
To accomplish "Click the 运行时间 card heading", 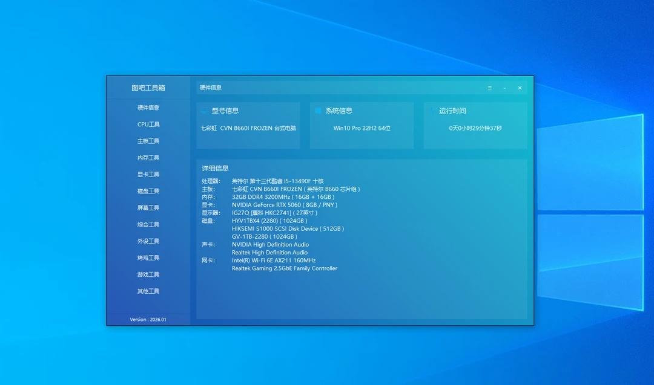I will coord(452,111).
